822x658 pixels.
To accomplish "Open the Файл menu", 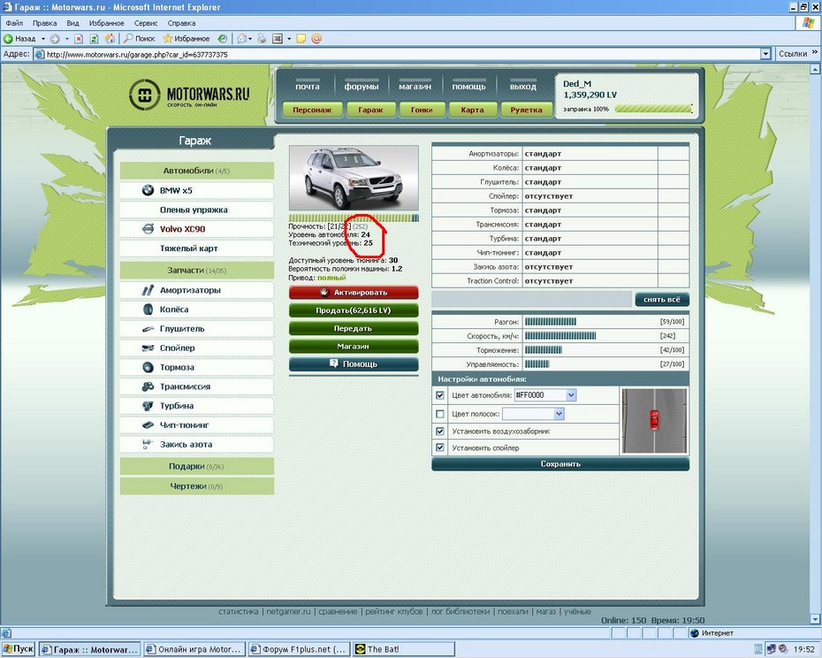I will 14,23.
